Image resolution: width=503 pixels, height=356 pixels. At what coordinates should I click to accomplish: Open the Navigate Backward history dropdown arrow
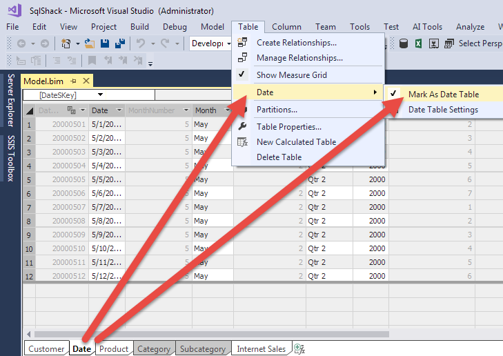33,43
